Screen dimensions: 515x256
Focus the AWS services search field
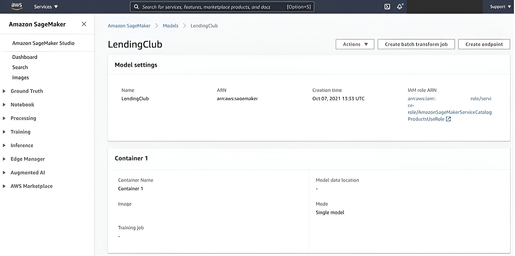click(211, 7)
